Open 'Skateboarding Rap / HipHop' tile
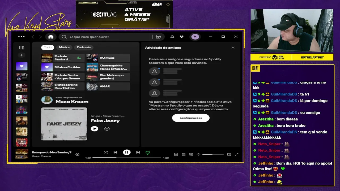 63,86
